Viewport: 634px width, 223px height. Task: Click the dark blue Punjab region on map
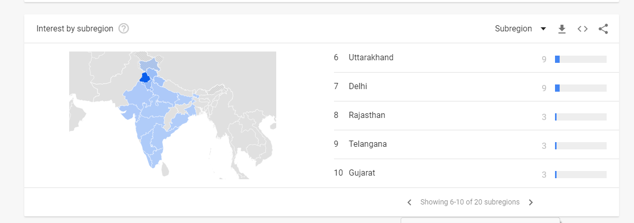(145, 77)
